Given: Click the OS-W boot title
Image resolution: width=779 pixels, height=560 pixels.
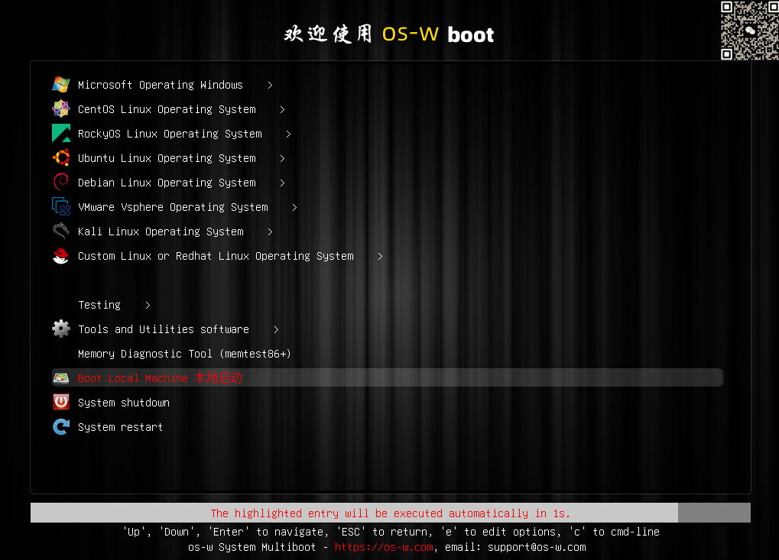Looking at the screenshot, I should (388, 34).
